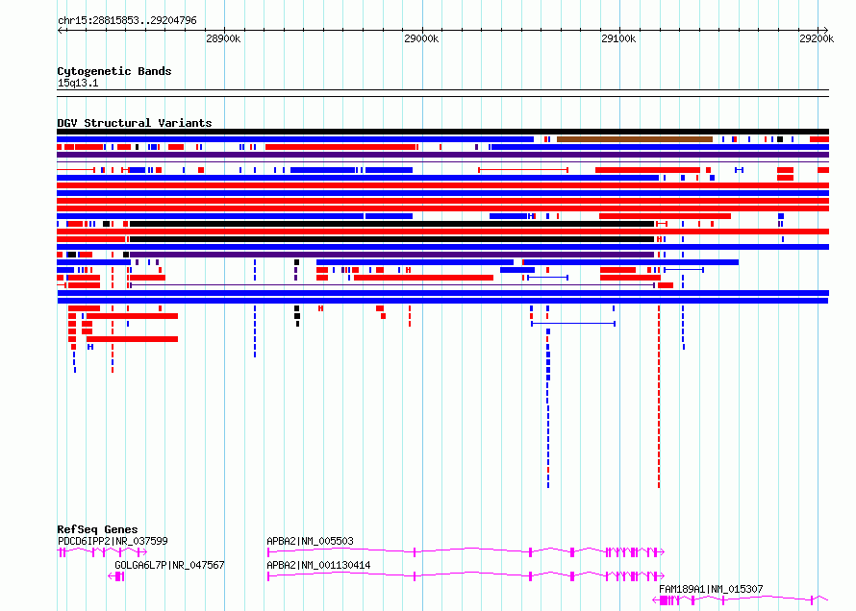Open the APBA2|NM_001130414 gene label

[318, 565]
